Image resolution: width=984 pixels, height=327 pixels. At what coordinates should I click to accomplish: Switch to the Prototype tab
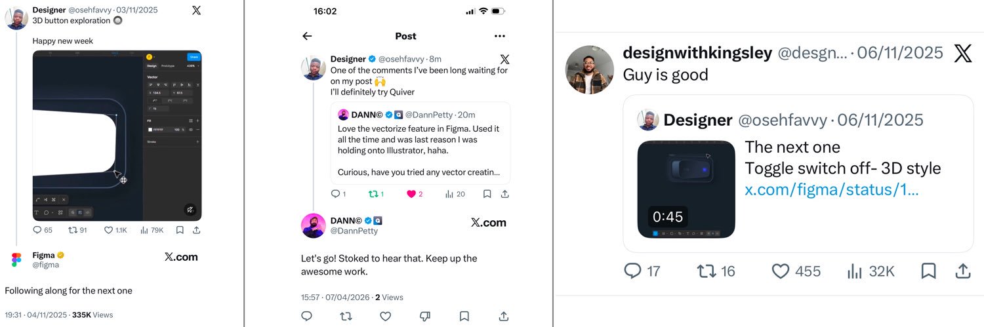(x=168, y=66)
